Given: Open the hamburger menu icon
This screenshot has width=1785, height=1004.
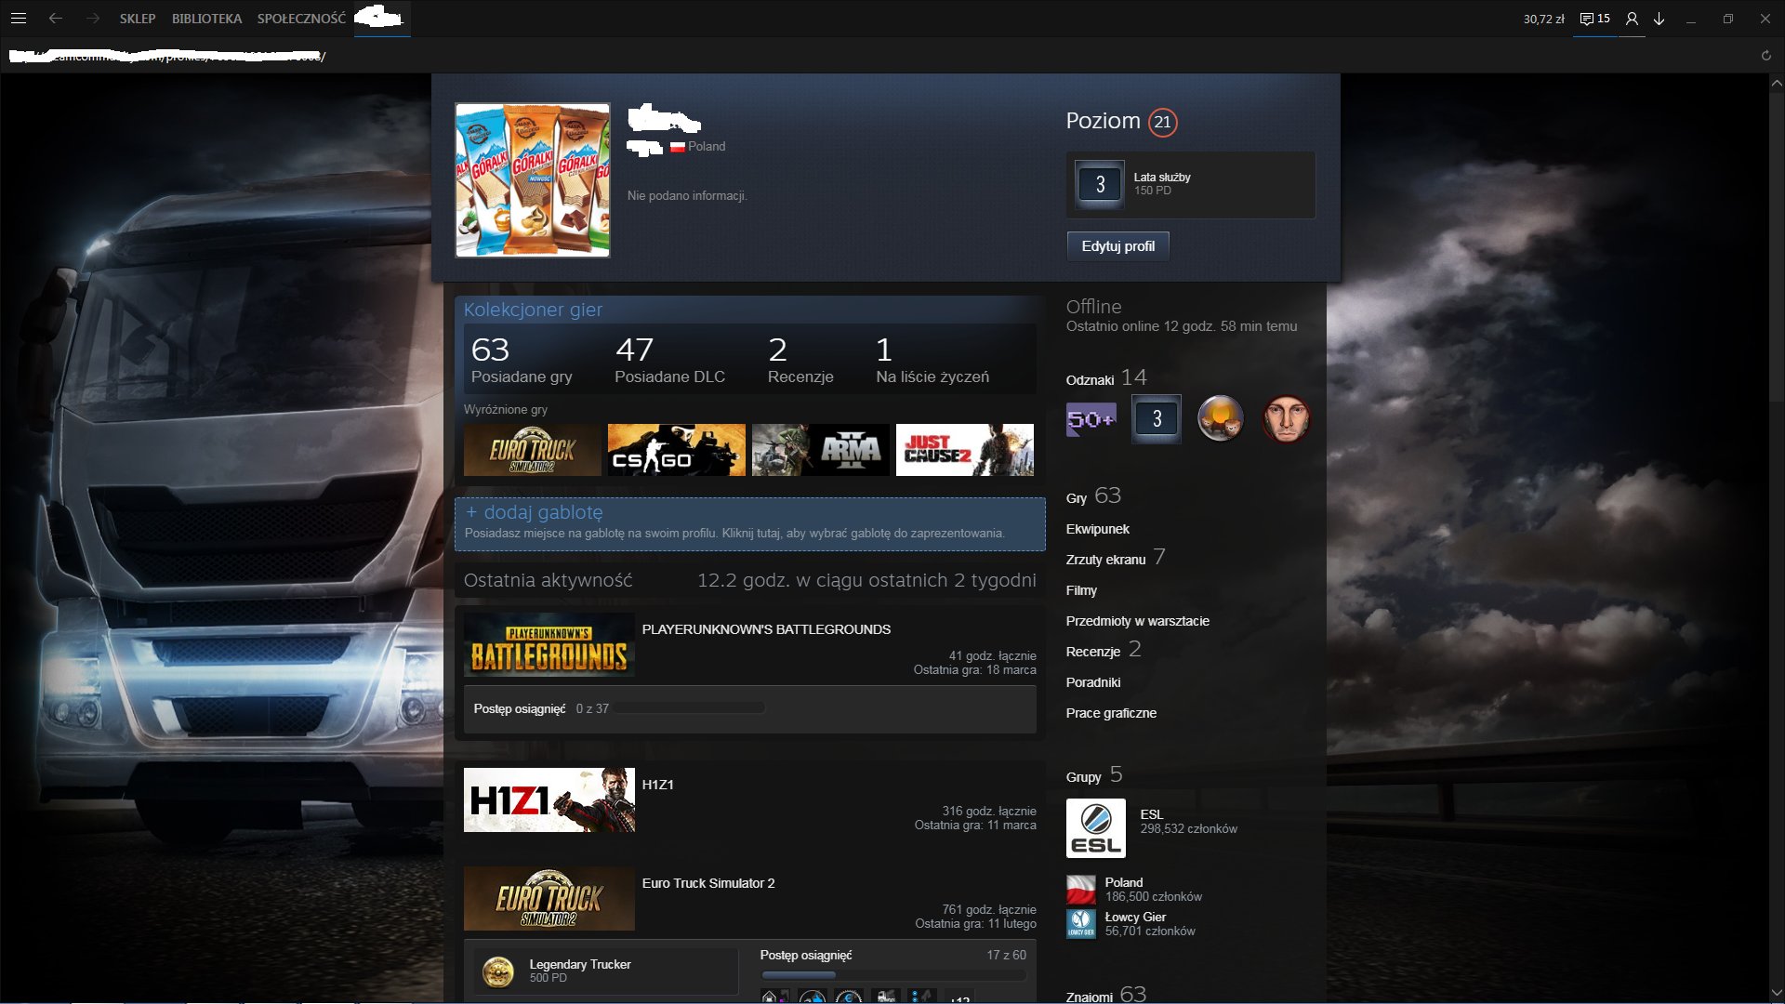Looking at the screenshot, I should (x=18, y=19).
